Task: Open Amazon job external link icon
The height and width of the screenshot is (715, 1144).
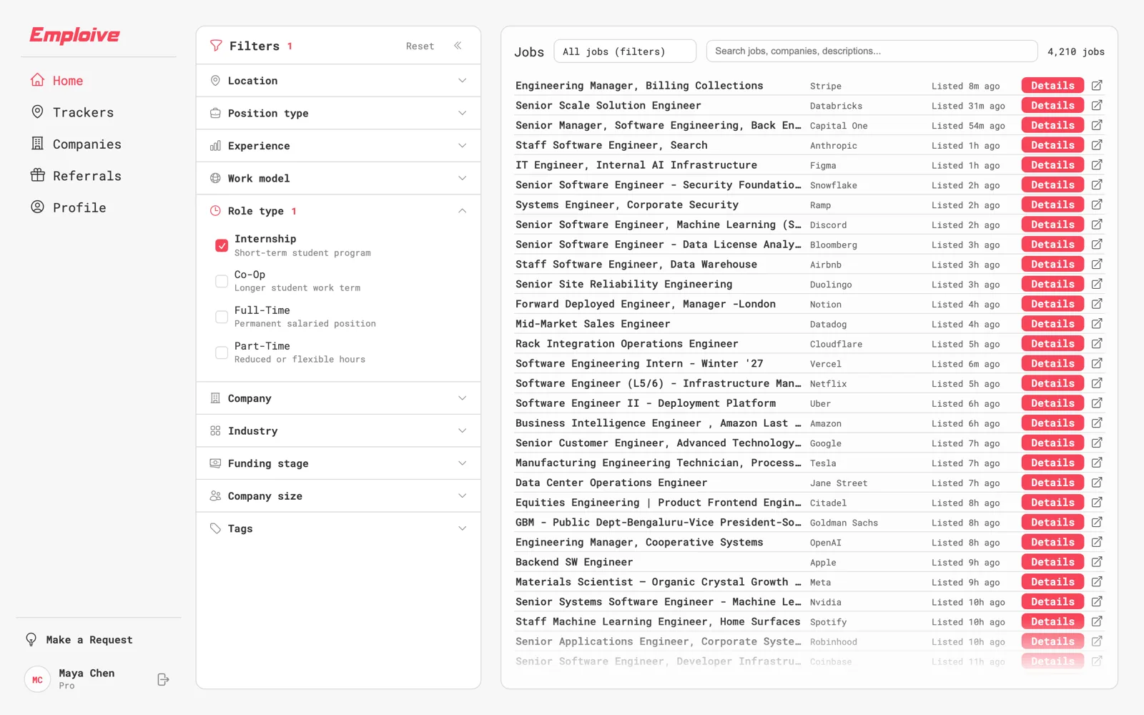Action: 1097,423
